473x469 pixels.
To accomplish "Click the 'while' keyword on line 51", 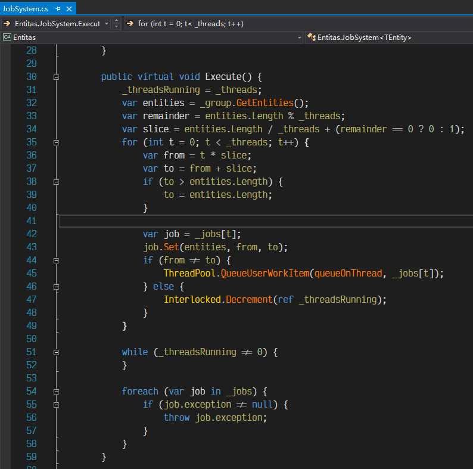I will (x=135, y=352).
